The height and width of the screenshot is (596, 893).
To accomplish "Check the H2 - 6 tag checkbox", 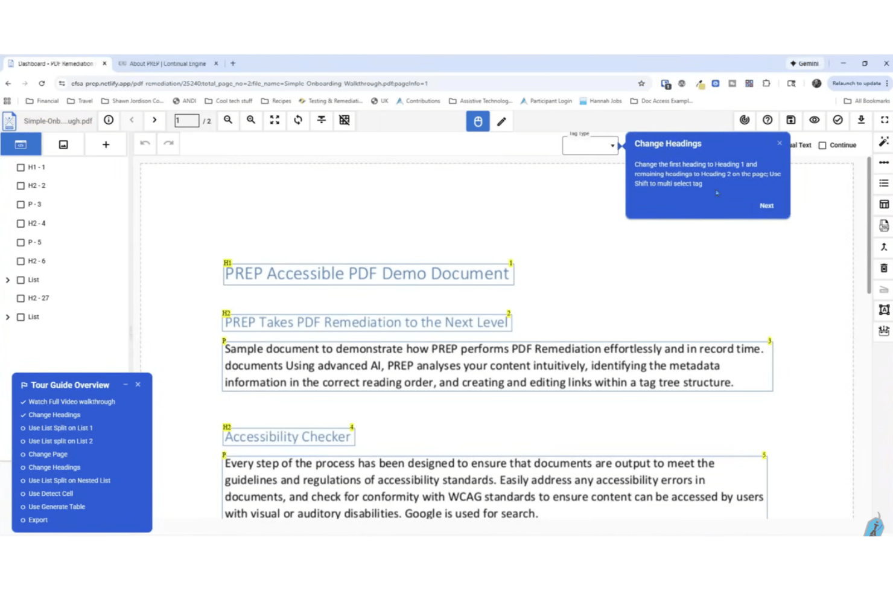I will pyautogui.click(x=21, y=261).
